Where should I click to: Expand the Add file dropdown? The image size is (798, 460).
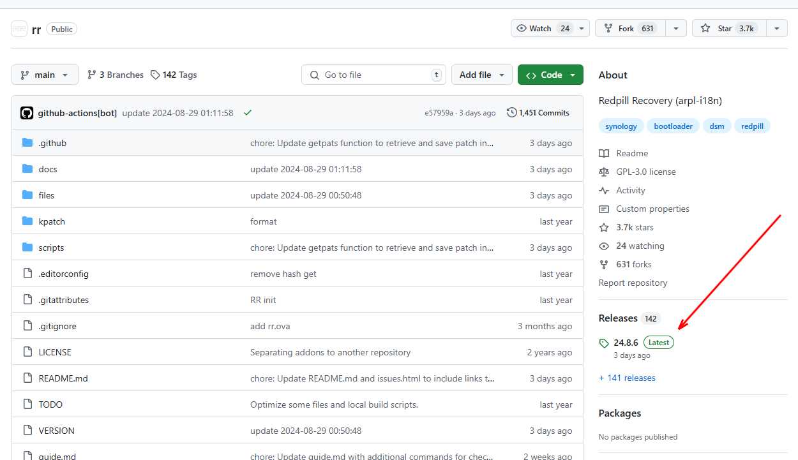[x=482, y=75]
